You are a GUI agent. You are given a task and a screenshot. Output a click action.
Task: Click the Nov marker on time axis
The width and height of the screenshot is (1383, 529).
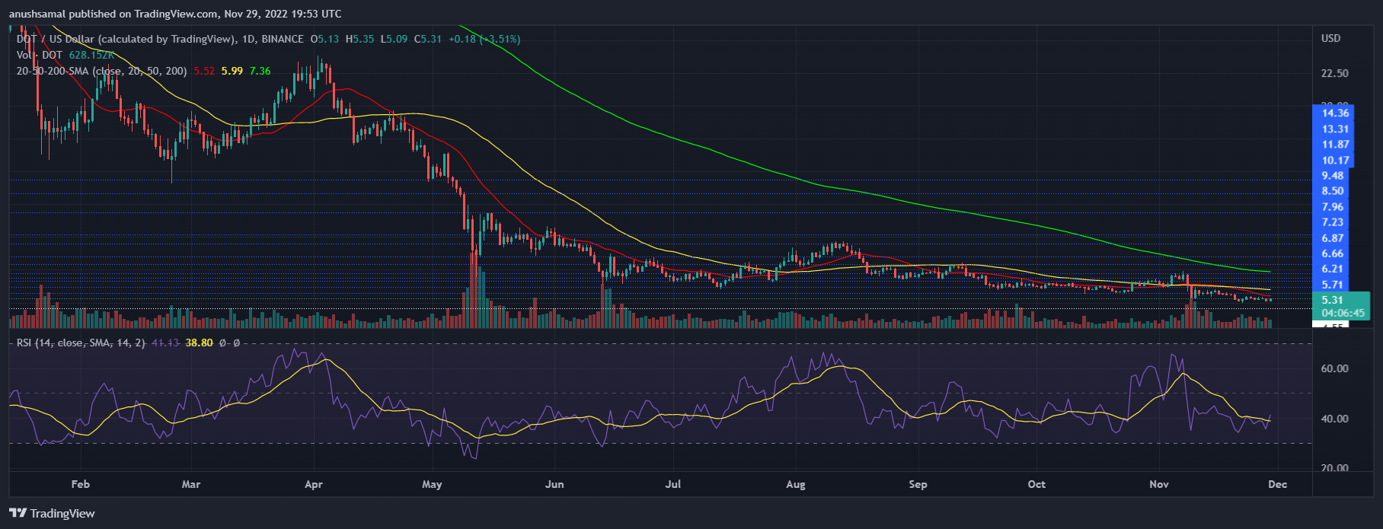point(1158,485)
